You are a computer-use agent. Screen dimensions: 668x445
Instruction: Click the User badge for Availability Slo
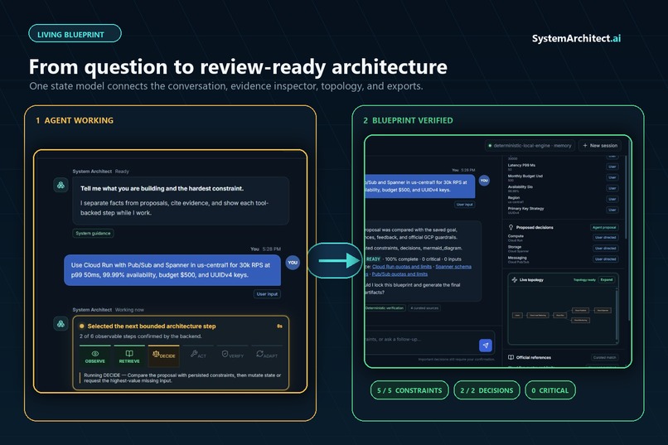[x=612, y=188]
